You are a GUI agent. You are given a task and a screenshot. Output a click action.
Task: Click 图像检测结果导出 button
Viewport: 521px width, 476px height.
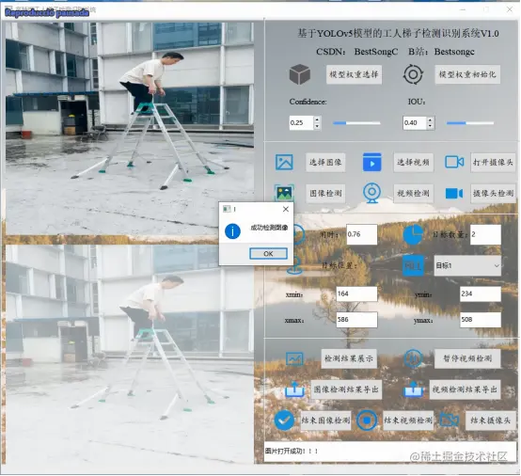tap(346, 389)
